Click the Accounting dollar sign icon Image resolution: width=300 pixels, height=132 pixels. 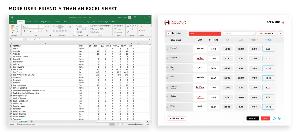(x=77, y=29)
